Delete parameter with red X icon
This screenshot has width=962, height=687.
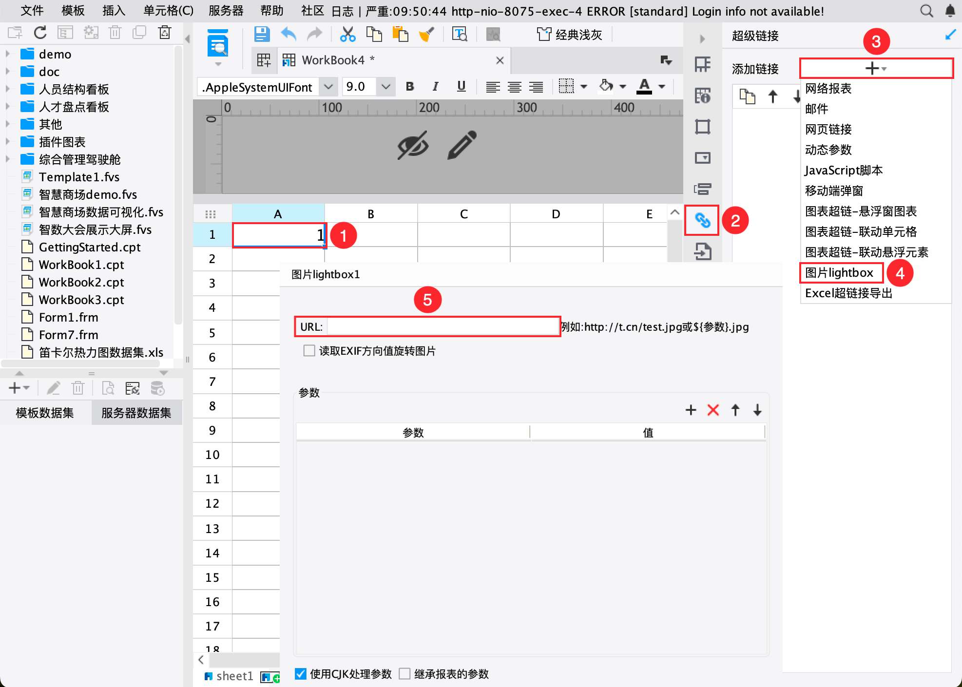coord(713,410)
